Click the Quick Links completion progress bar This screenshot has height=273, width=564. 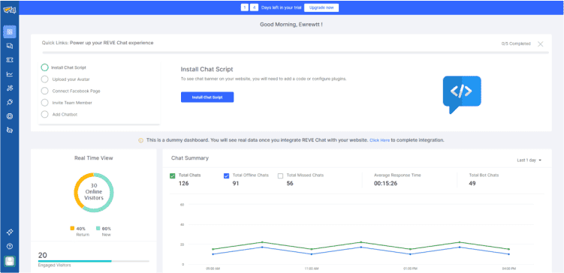[295, 52]
